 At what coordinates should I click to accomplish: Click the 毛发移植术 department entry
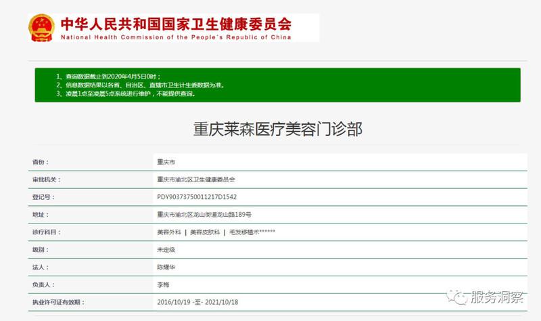click(252, 232)
